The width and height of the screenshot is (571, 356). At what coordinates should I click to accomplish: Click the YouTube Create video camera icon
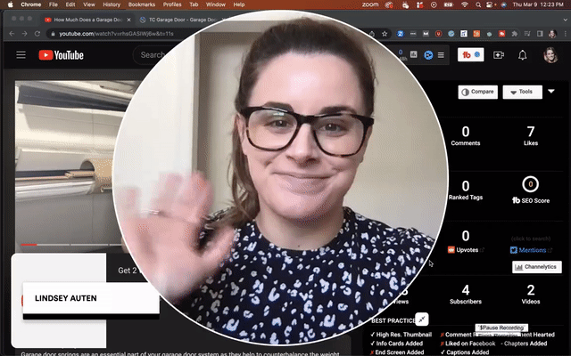tap(498, 55)
